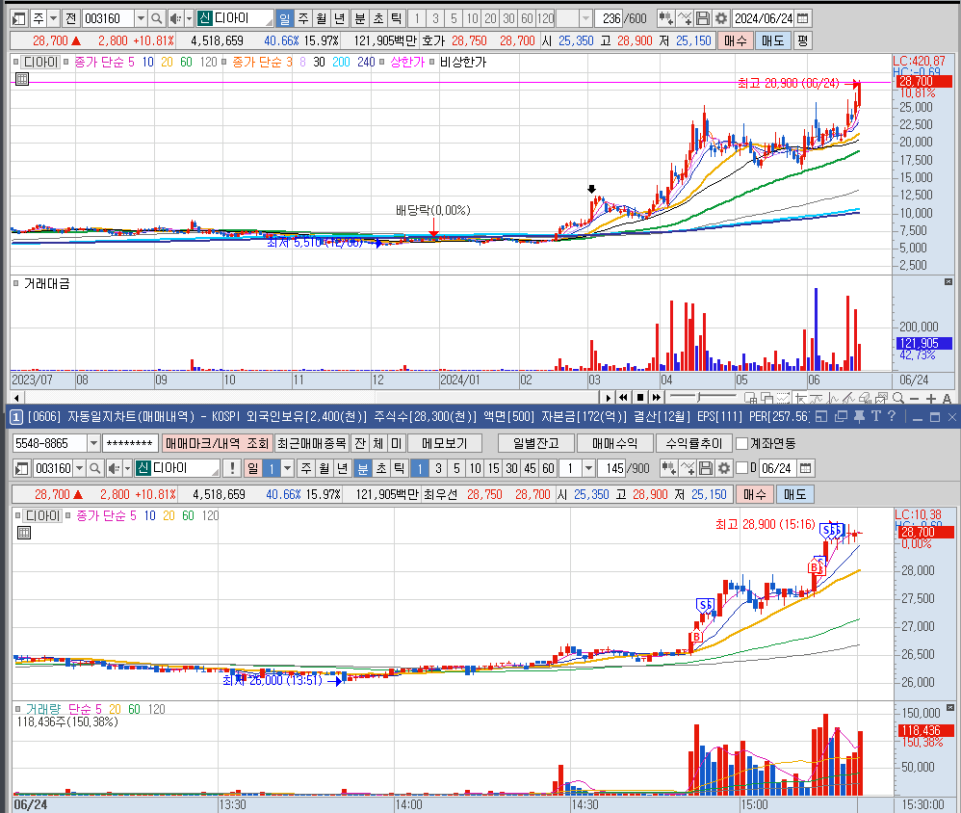
Task: Click 최근매매종목 button
Action: coord(311,443)
